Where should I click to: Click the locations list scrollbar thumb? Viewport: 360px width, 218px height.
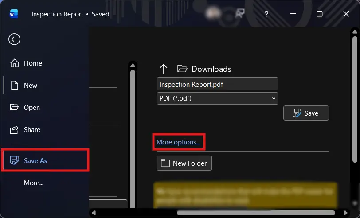133,139
